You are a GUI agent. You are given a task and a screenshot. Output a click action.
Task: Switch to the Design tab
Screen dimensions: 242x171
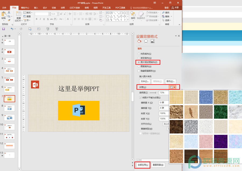tap(45, 8)
